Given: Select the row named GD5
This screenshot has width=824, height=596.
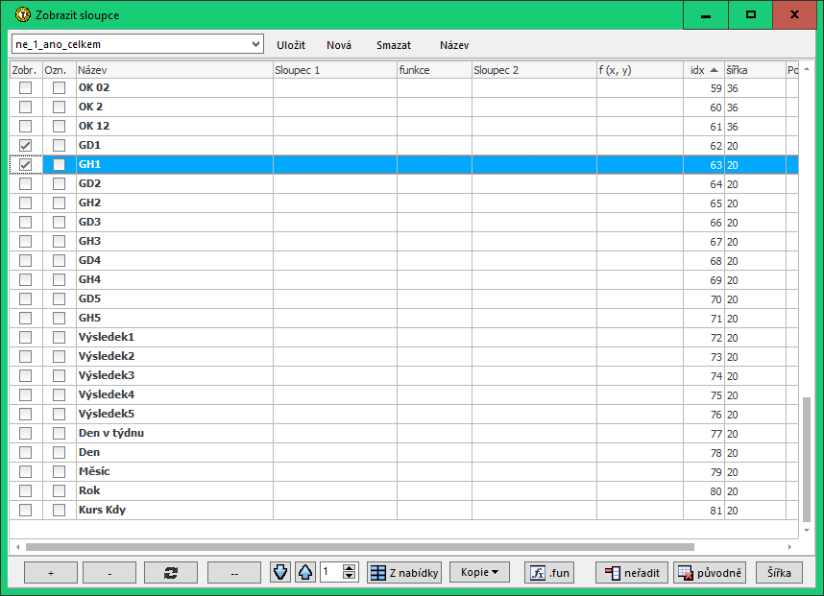Looking at the screenshot, I should [403, 298].
